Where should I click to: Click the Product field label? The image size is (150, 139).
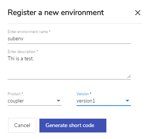coord(15,94)
